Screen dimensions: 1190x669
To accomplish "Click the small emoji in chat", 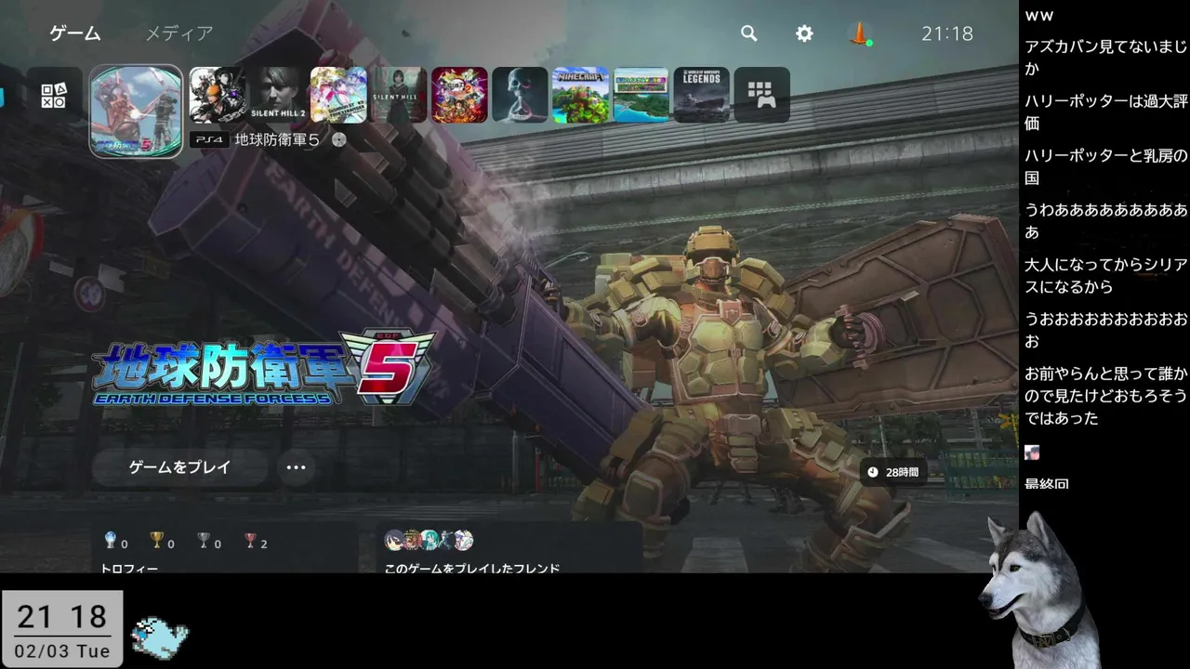I will (x=1032, y=453).
